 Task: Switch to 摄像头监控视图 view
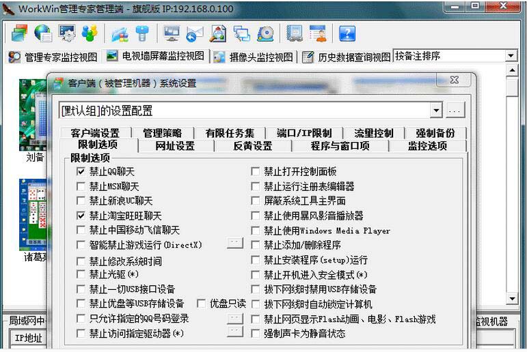[254, 57]
